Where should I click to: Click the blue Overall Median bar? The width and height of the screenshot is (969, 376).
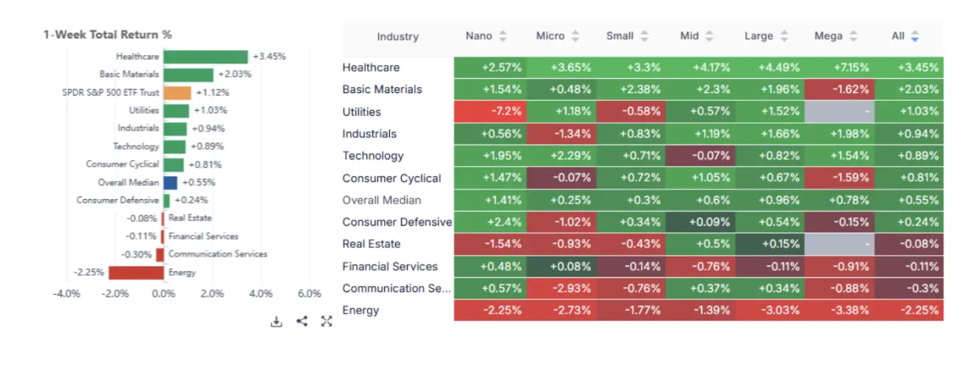[170, 183]
